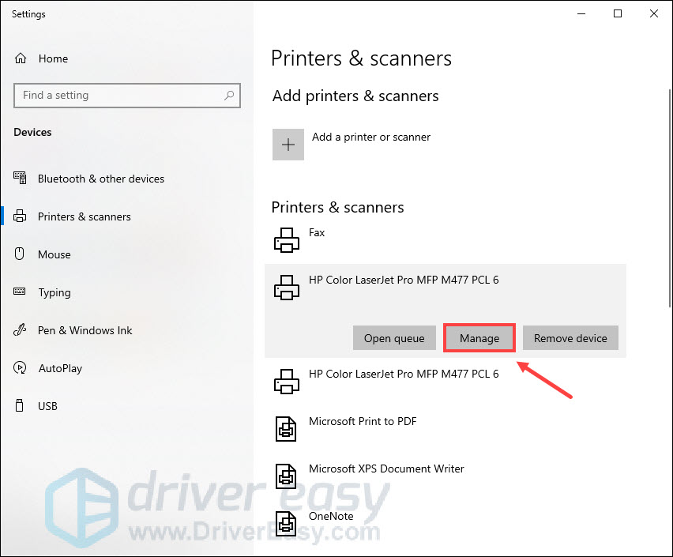The width and height of the screenshot is (673, 557).
Task: Click the plus icon to add printer
Action: [x=288, y=145]
